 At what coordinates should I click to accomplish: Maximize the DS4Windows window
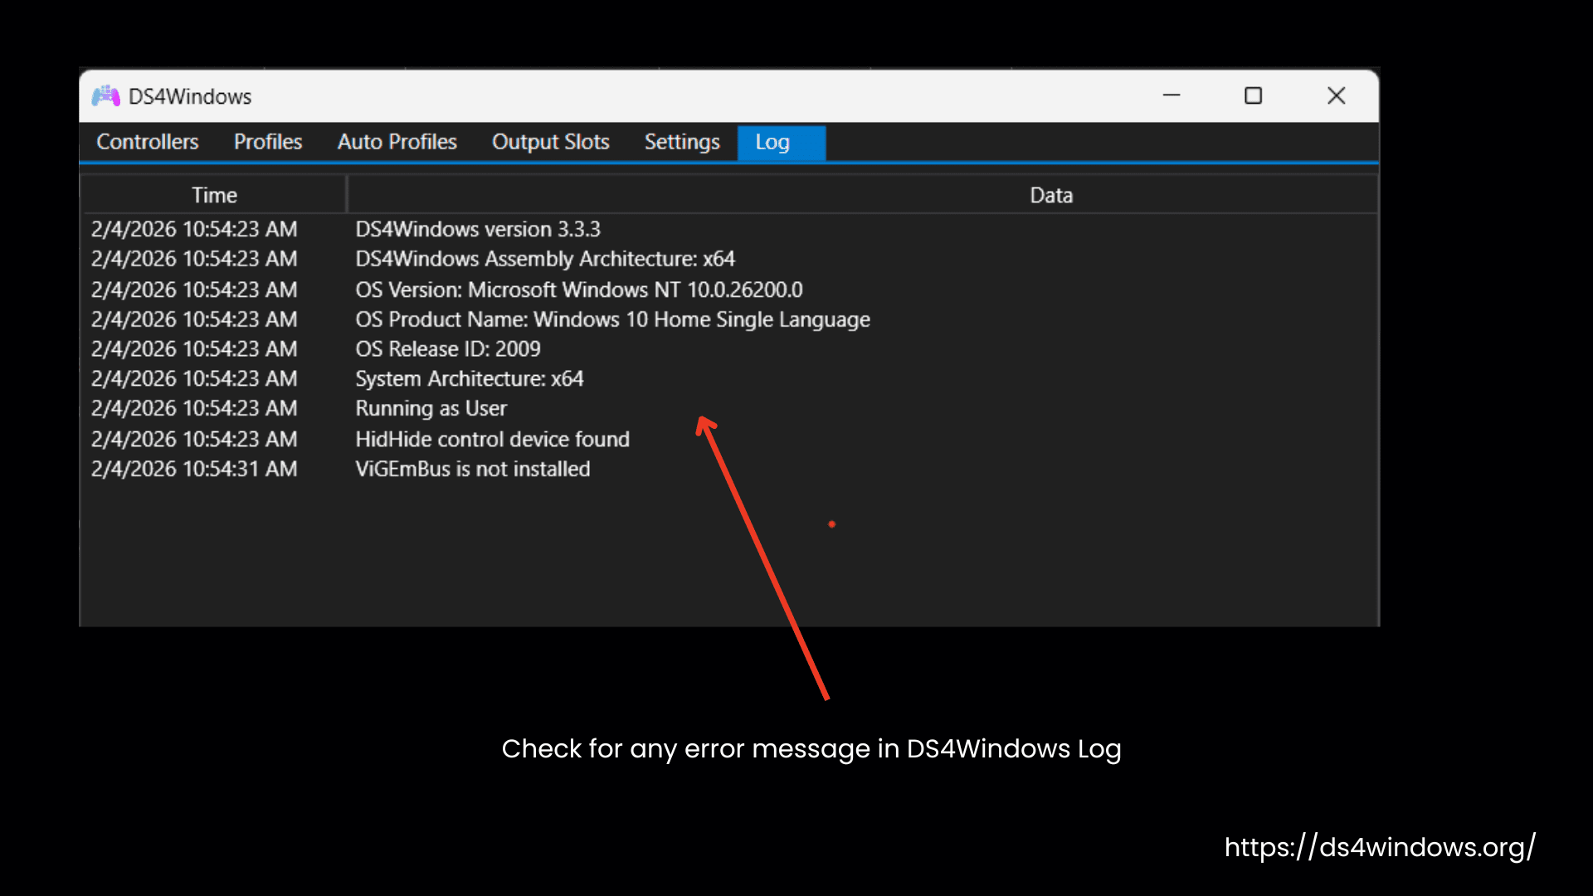click(x=1254, y=95)
